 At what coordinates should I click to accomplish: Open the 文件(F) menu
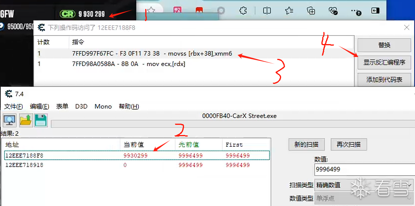[x=14, y=107]
